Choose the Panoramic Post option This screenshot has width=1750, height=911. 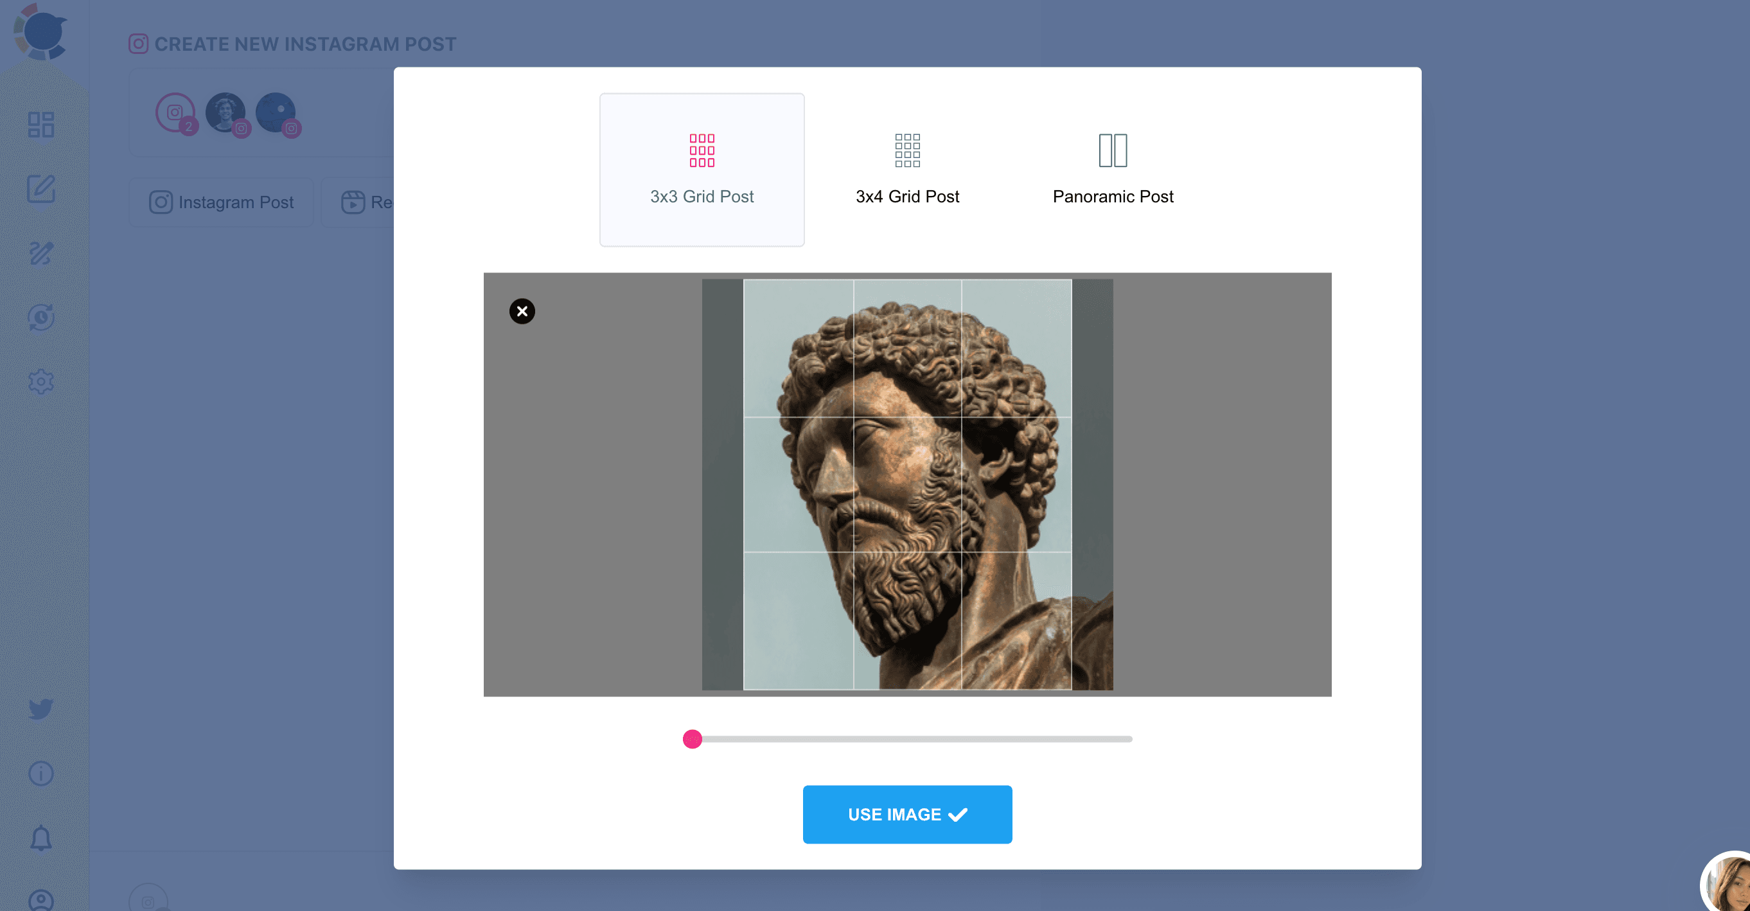coord(1113,170)
